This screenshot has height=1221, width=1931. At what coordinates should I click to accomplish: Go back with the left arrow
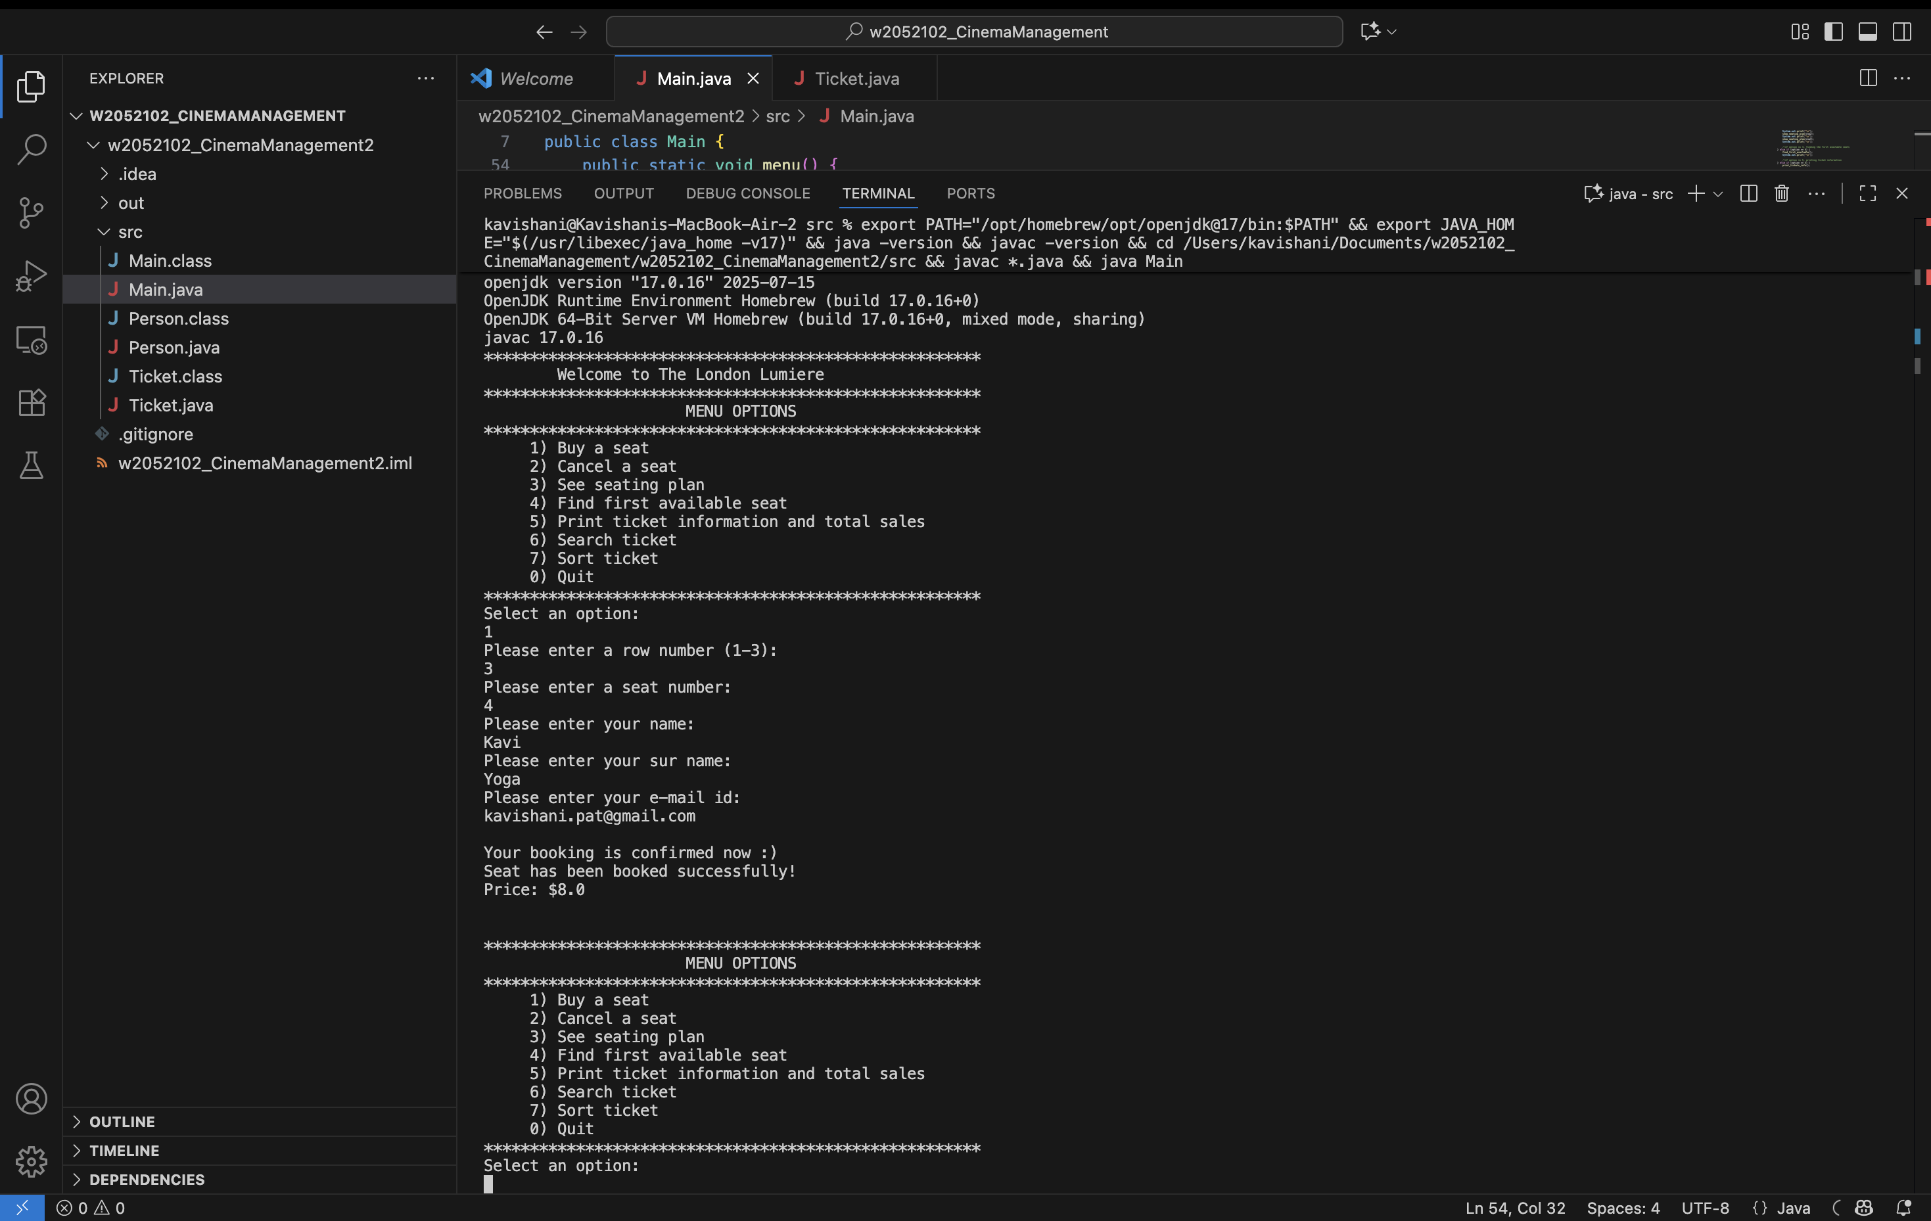click(544, 32)
